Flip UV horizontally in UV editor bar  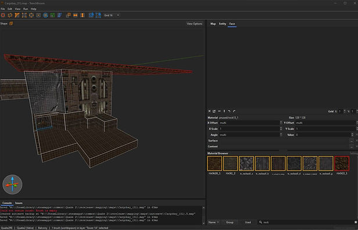coord(219,111)
